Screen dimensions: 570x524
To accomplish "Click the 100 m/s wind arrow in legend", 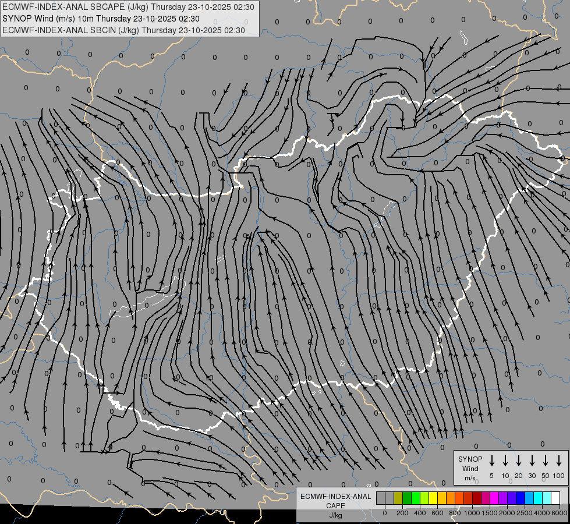I will (x=559, y=461).
